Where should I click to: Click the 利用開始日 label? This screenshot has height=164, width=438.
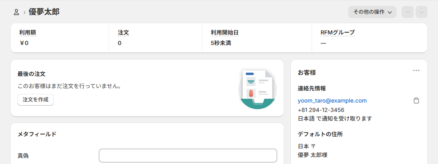[224, 32]
